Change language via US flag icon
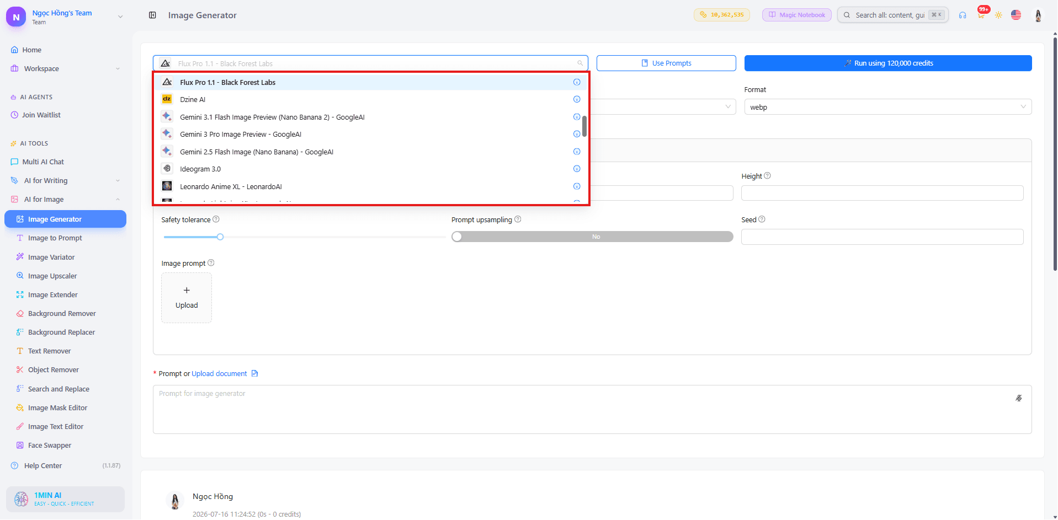Image resolution: width=1058 pixels, height=520 pixels. point(1016,15)
